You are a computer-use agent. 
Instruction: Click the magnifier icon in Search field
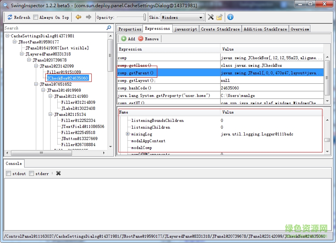109,28
